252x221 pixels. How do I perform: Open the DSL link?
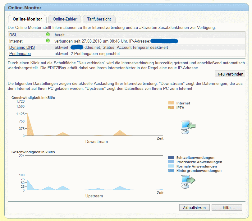click(13, 35)
